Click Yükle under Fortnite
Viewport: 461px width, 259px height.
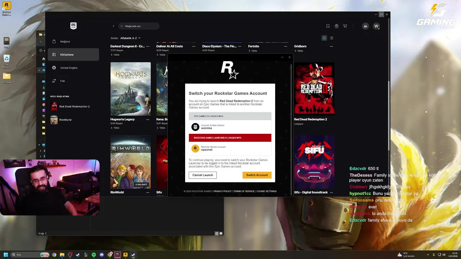253,51
